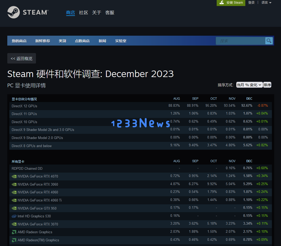Viewport: 281px width, 246px height.
Task: Click AMD Radeon(TM) Graphics label
Action: [38, 240]
